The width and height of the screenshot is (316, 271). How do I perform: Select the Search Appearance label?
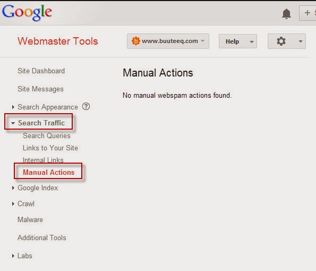pyautogui.click(x=48, y=107)
